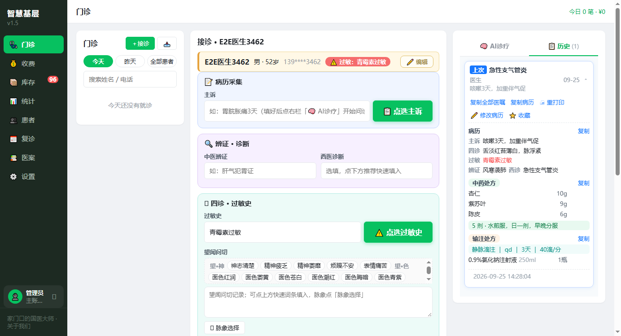This screenshot has width=621, height=336.
Task: Click the 过敏史 field containing 青霉素过敏
Action: [x=283, y=232]
